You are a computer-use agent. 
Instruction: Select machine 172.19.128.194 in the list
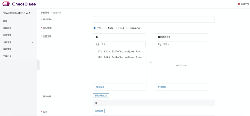(120, 57)
